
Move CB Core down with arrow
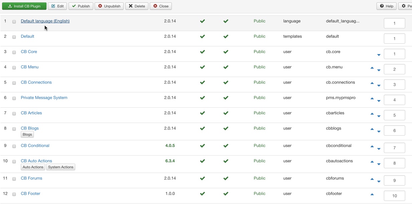tap(379, 55)
